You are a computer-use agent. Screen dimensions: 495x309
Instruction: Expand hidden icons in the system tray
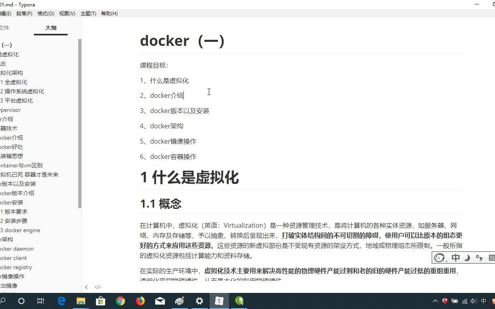coord(435,301)
